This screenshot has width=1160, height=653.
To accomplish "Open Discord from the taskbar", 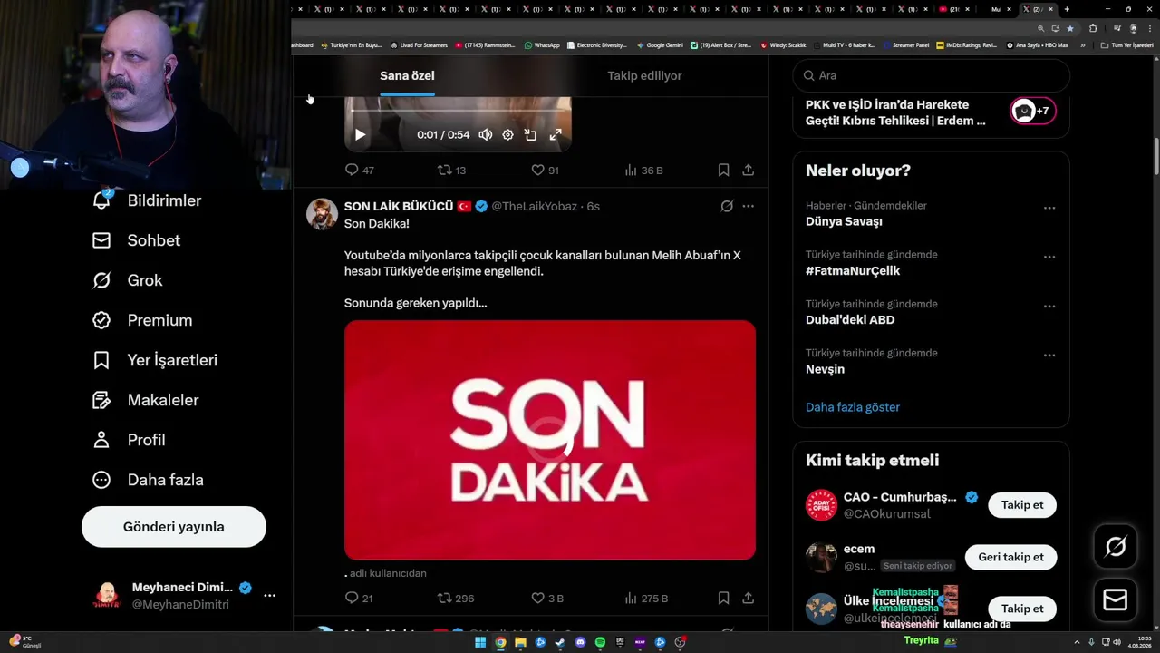I will [580, 642].
